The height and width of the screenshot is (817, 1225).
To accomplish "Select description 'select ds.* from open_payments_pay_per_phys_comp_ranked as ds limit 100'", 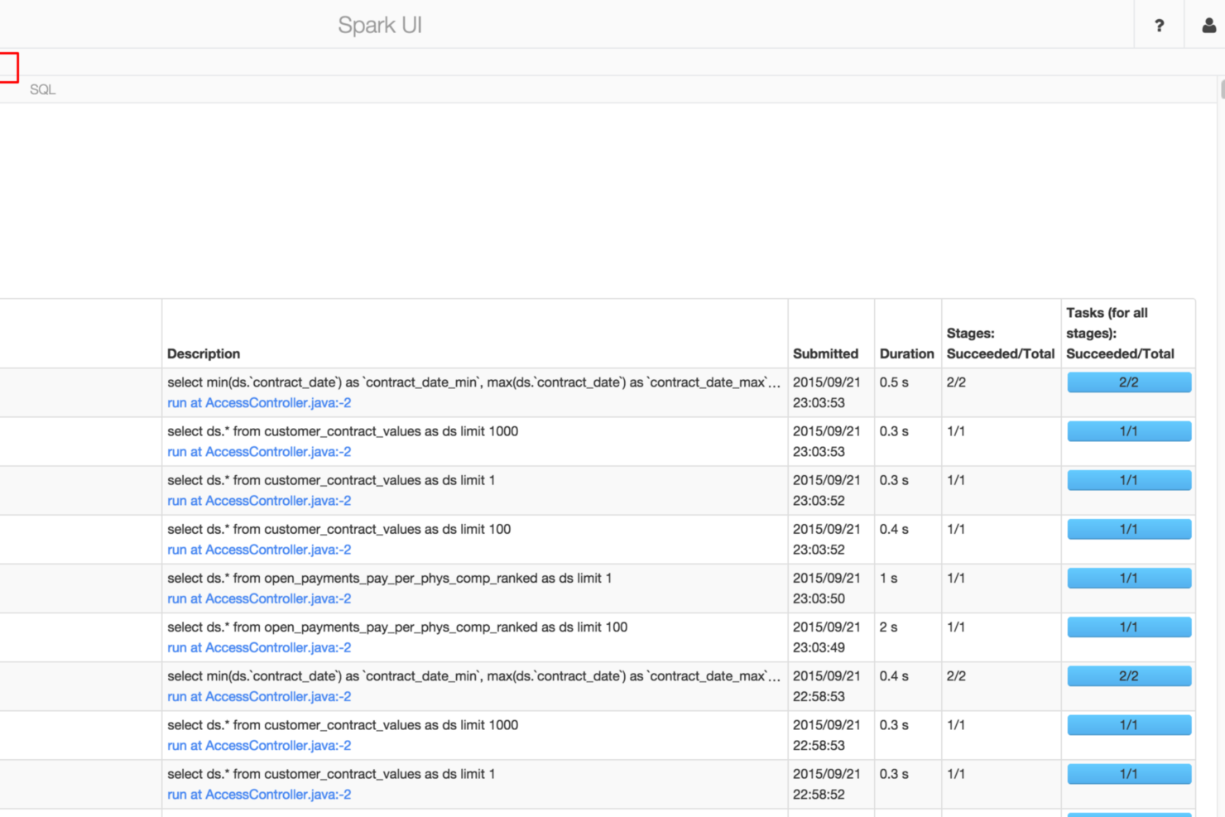I will coord(397,627).
